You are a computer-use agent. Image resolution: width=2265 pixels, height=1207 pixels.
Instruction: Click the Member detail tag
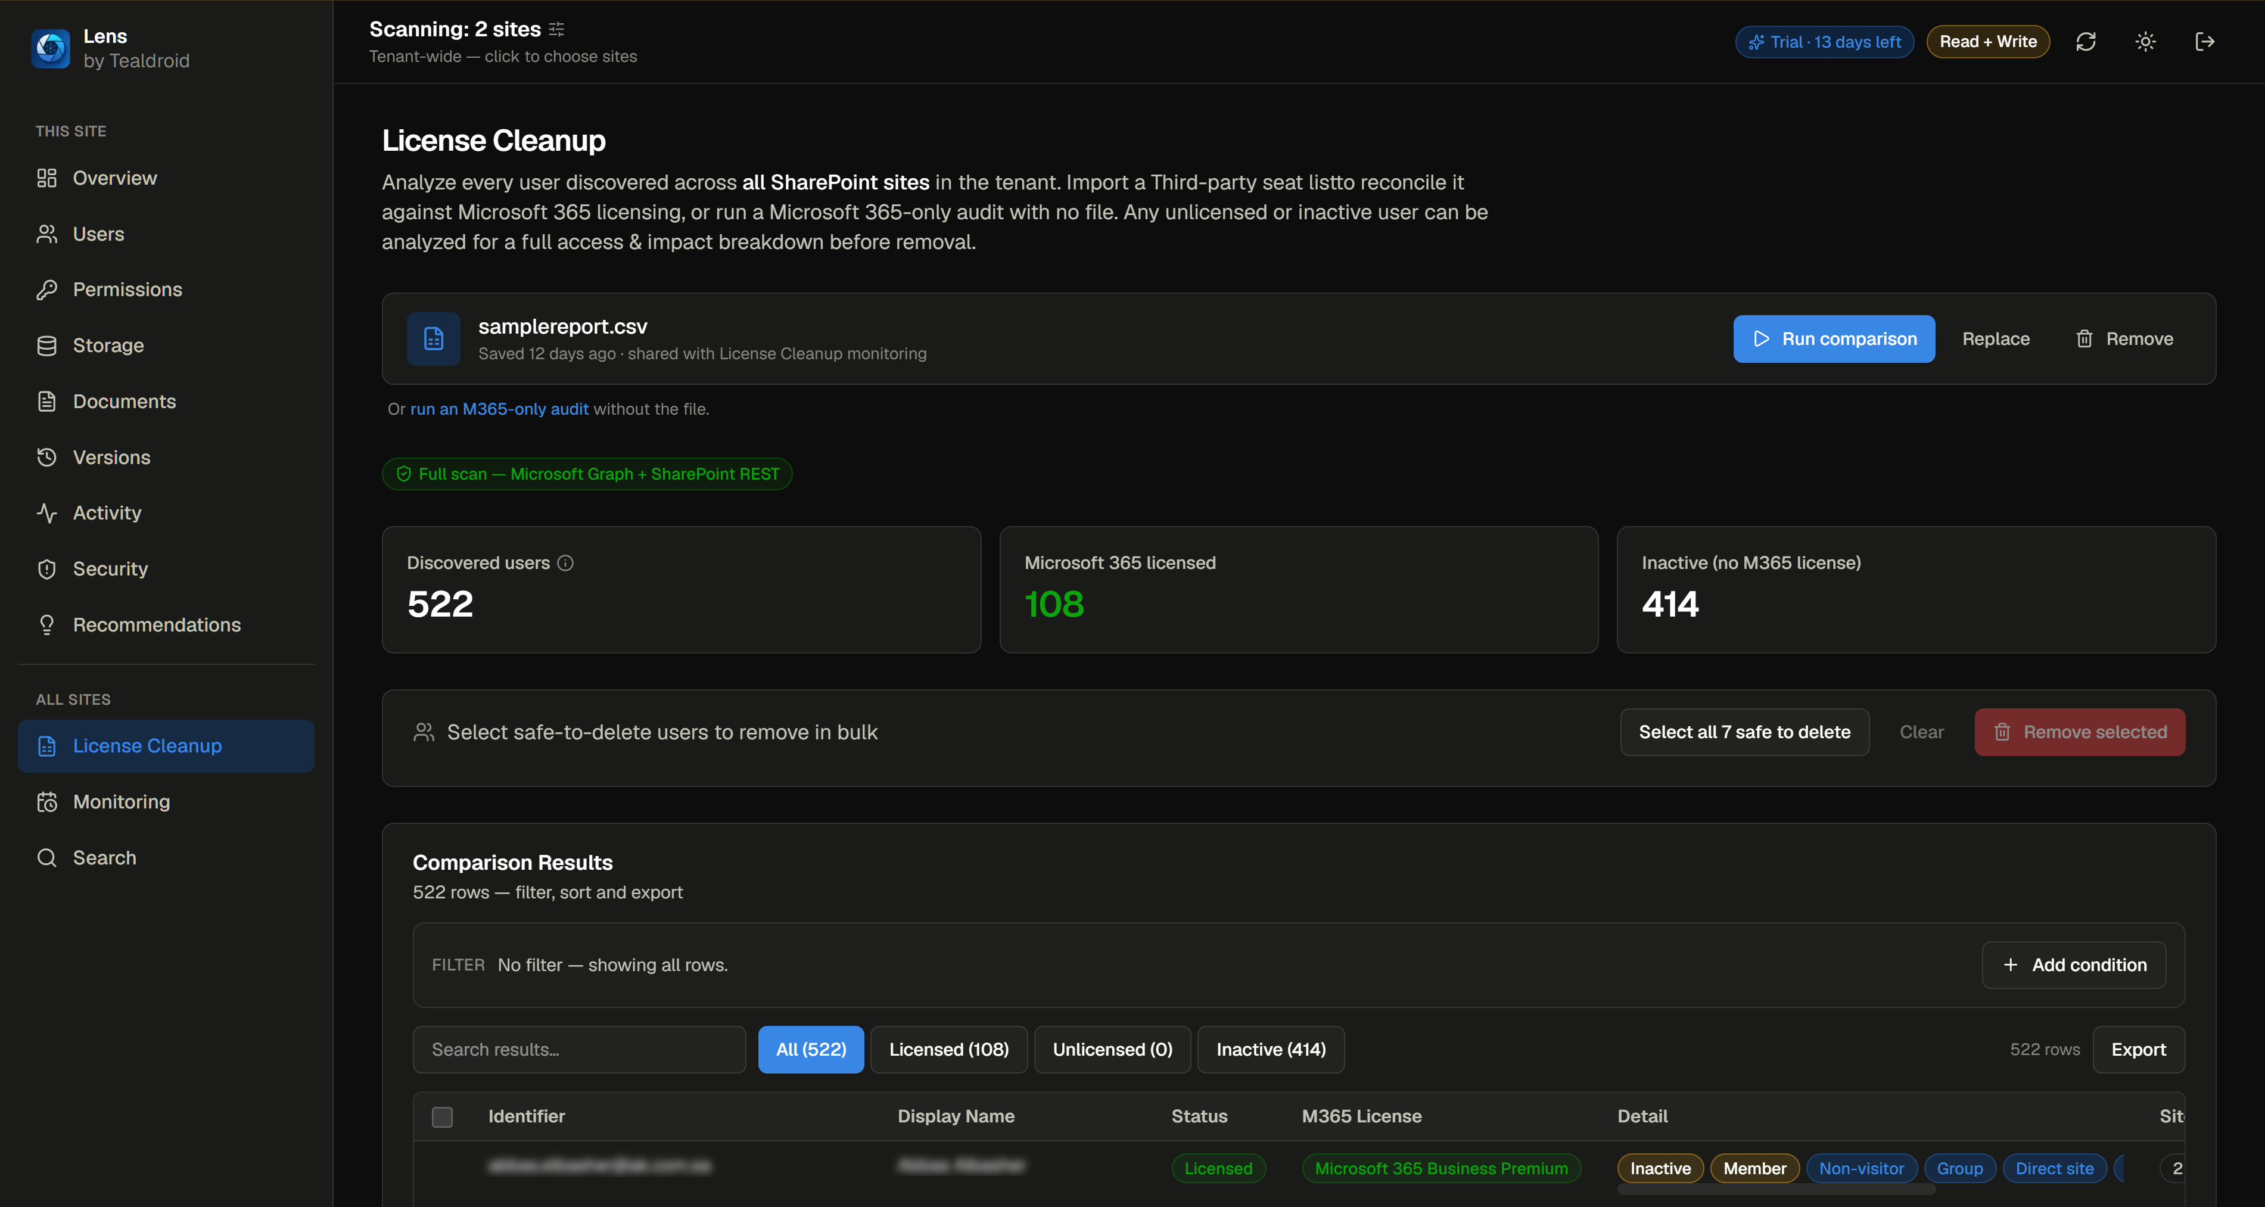(1754, 1168)
